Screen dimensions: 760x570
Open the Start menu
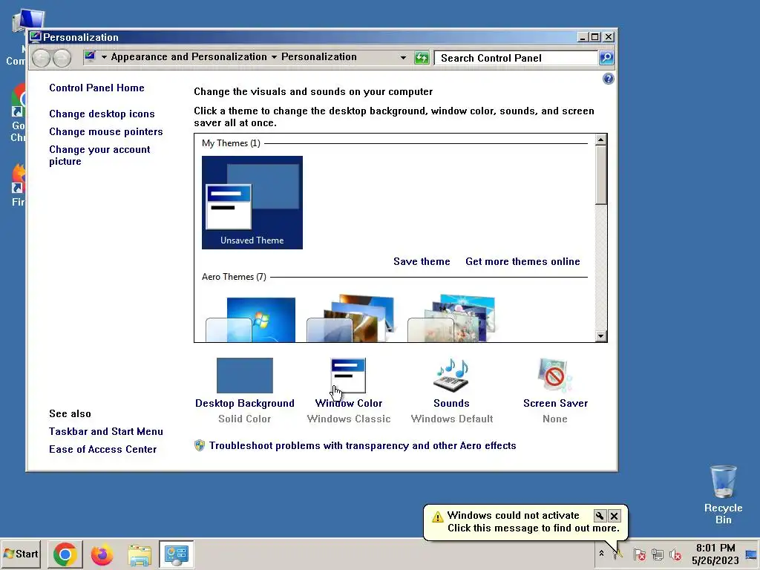(x=21, y=554)
